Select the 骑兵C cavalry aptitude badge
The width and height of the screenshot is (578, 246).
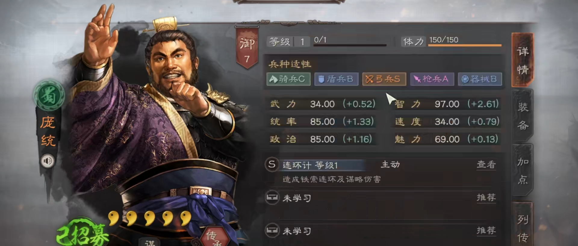pyautogui.click(x=288, y=79)
